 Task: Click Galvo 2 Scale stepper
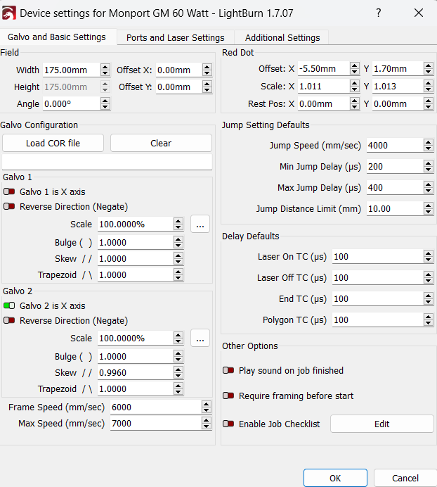[x=178, y=338]
